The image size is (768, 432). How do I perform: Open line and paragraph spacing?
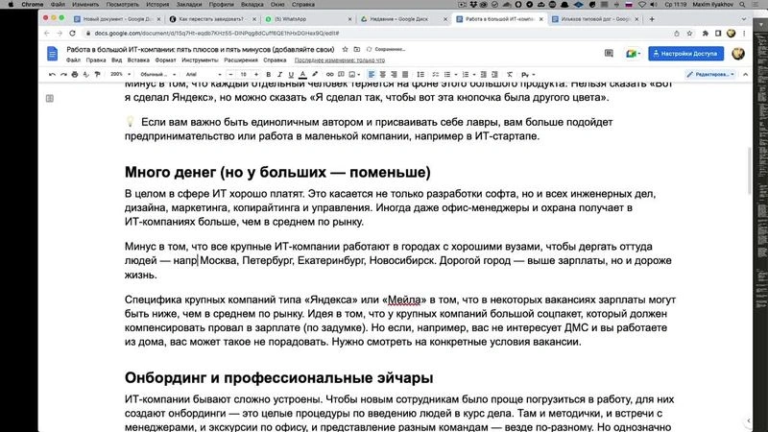pyautogui.click(x=420, y=75)
